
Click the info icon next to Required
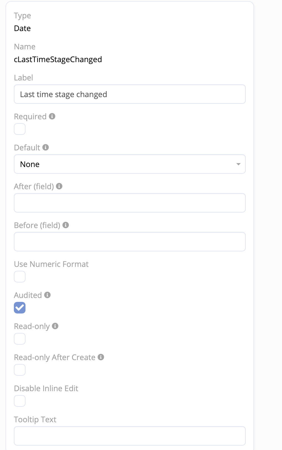click(52, 116)
